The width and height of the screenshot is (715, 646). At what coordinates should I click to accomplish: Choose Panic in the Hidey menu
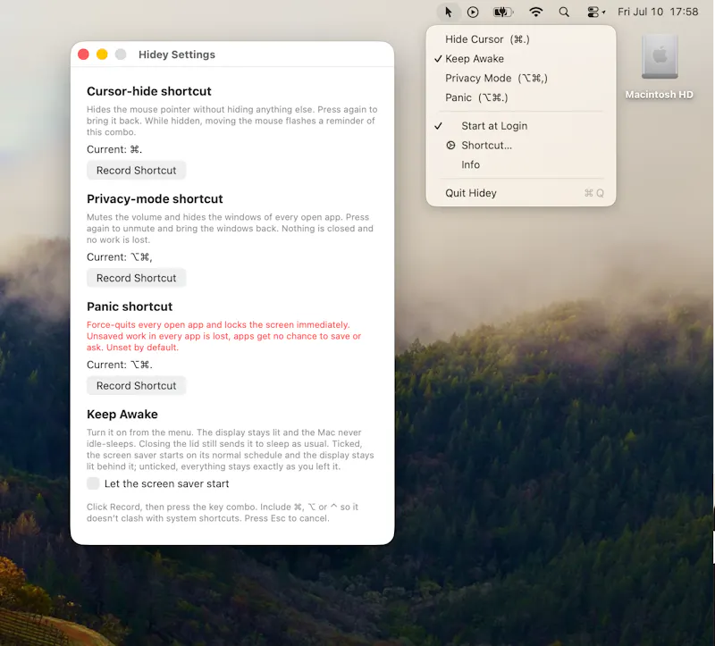pyautogui.click(x=521, y=97)
